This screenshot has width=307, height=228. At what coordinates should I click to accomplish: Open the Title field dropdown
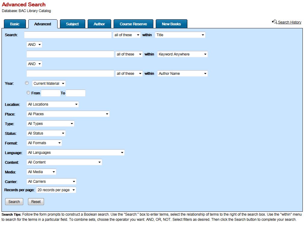(180, 35)
